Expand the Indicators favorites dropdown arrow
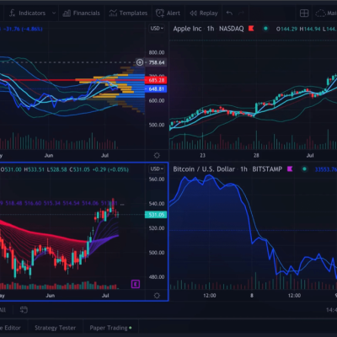This screenshot has width=337, height=337. point(54,13)
